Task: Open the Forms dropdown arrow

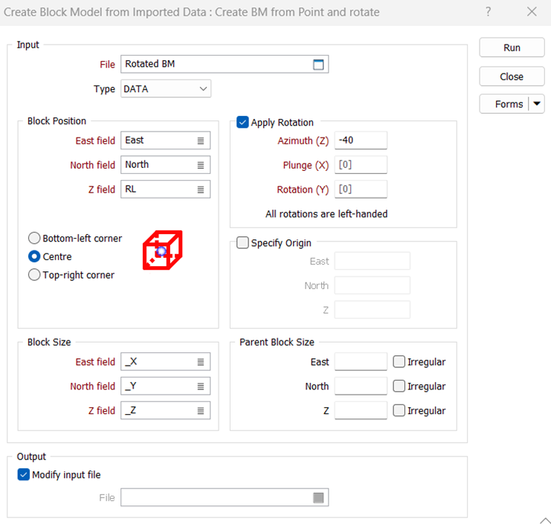Action: pos(536,104)
